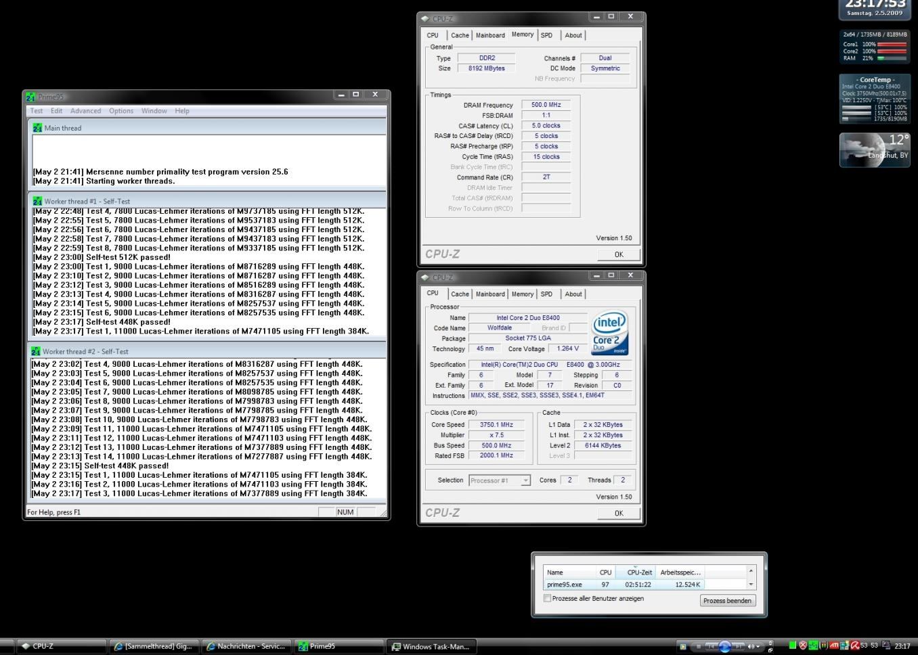Open the Test menu in Prime95

click(37, 111)
